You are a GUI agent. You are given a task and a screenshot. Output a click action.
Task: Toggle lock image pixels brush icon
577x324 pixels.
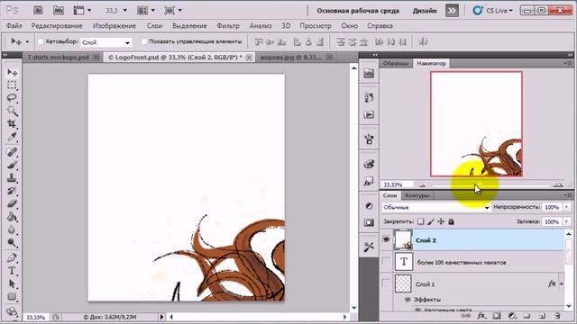[431, 221]
